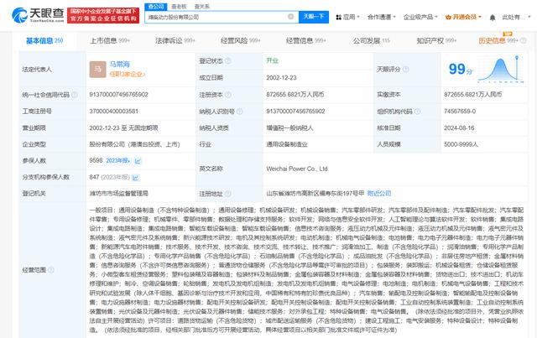Click the trend chart icon beside 9598
Viewport: 537px width, 338px height.
click(138, 160)
